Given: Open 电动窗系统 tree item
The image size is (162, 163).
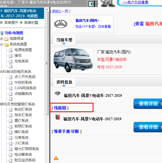Looking at the screenshot, I should coord(23,154).
